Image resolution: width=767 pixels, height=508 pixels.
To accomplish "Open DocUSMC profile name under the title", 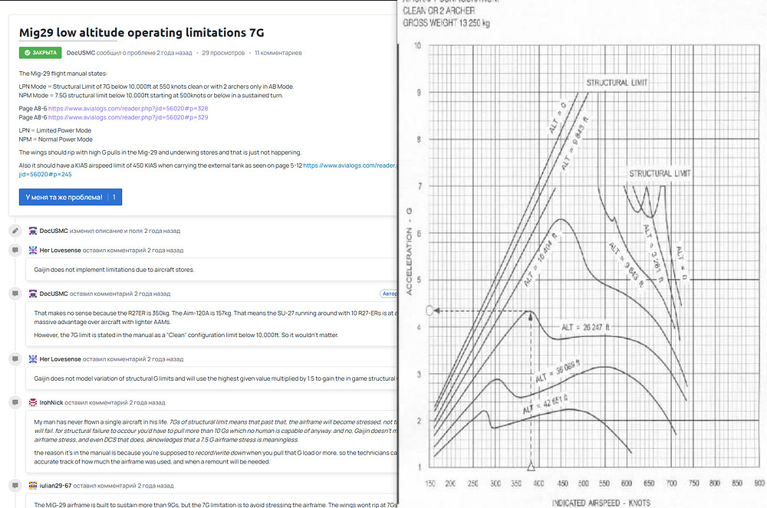I will point(81,53).
